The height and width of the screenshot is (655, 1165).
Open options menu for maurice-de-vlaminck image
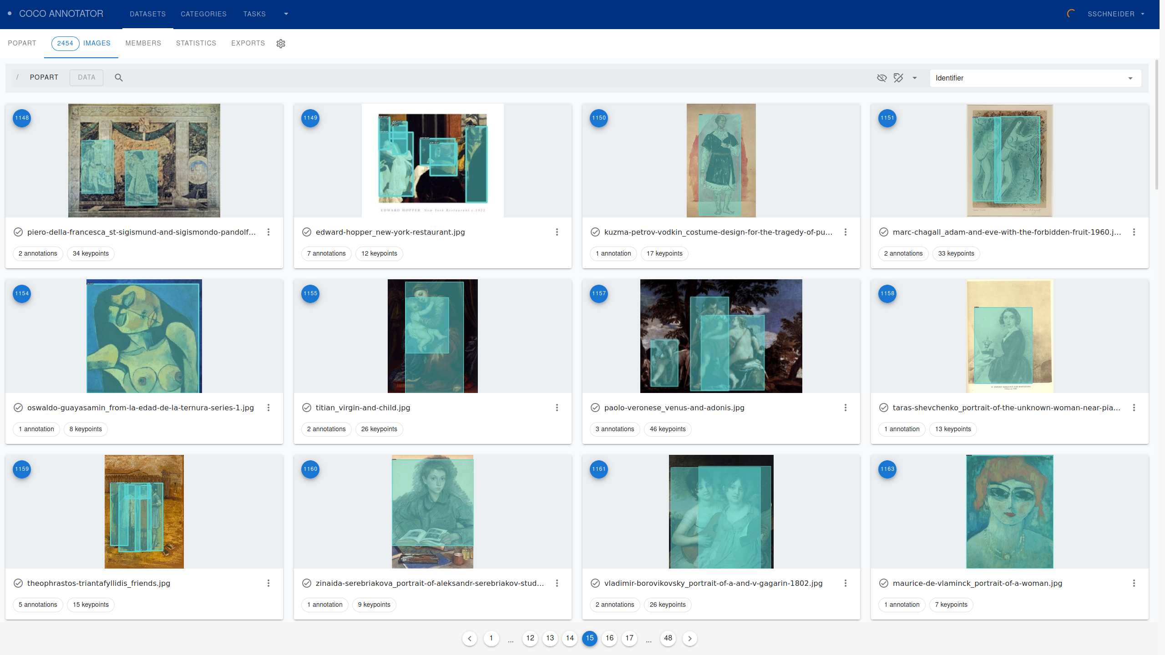coord(1134,583)
